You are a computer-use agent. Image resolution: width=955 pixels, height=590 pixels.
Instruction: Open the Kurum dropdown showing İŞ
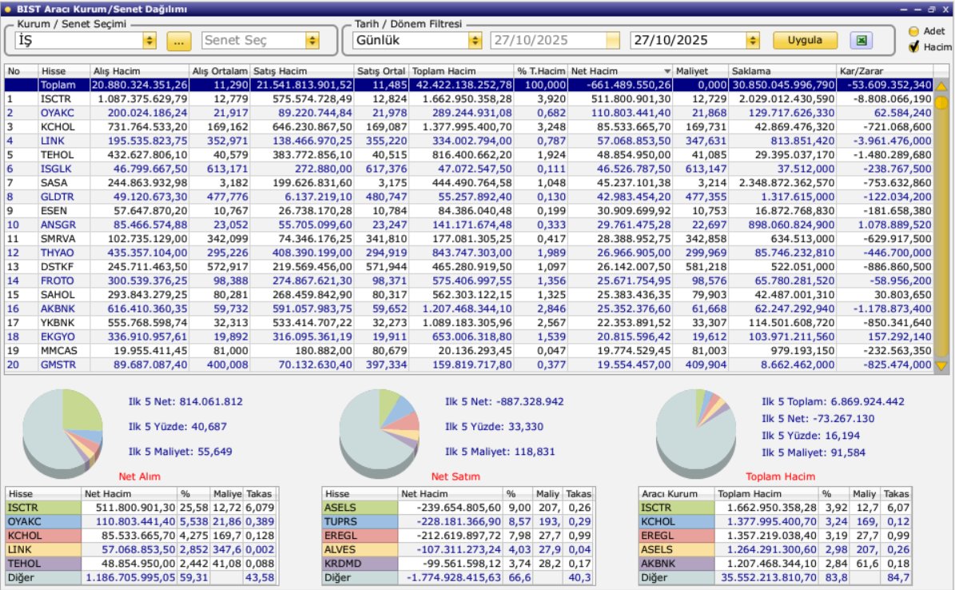(149, 40)
